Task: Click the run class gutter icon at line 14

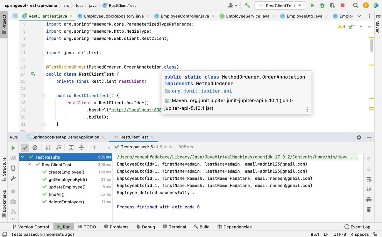Action: click(x=33, y=74)
